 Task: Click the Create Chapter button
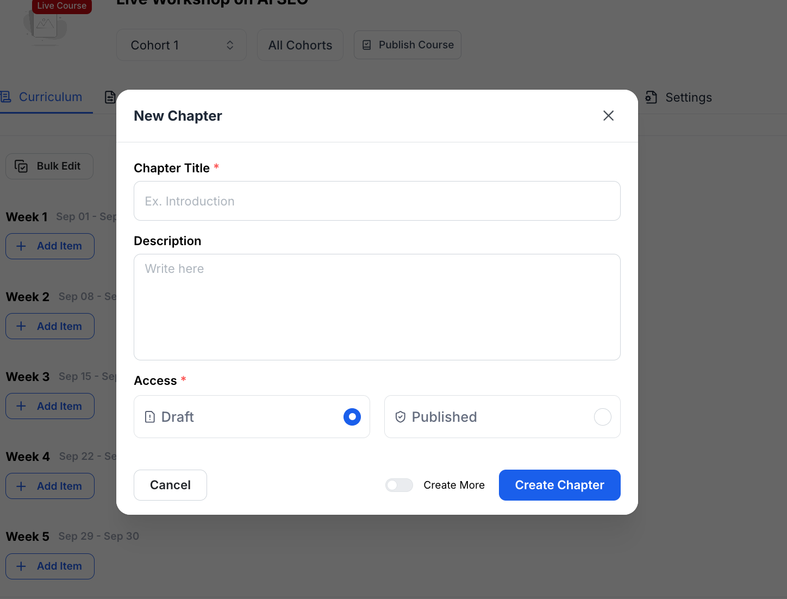pos(560,485)
